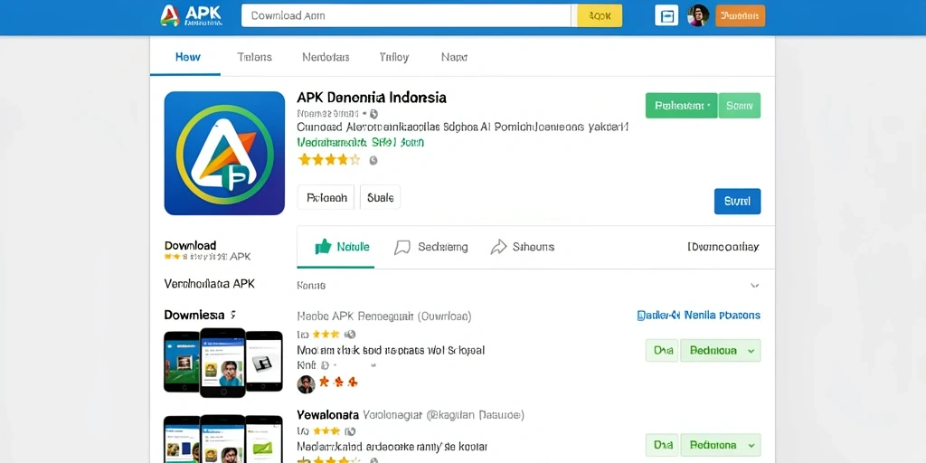
Task: Click the thumbs-up Natule tab icon
Action: click(323, 247)
